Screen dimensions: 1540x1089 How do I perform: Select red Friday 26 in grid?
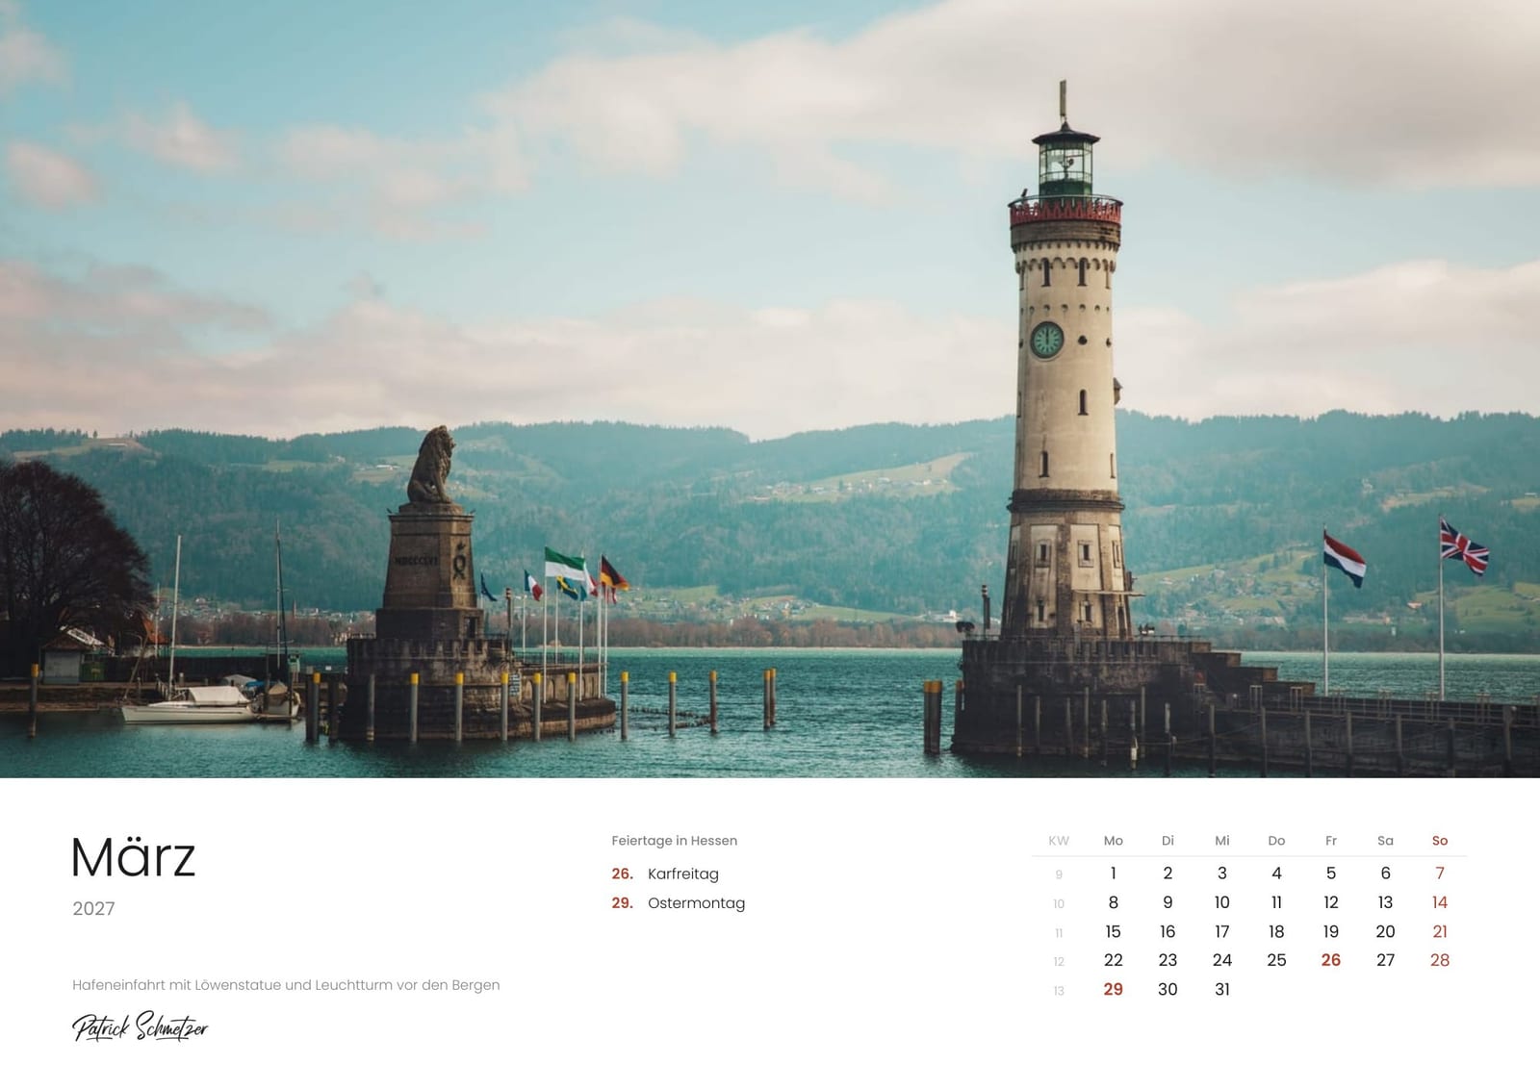click(x=1331, y=960)
